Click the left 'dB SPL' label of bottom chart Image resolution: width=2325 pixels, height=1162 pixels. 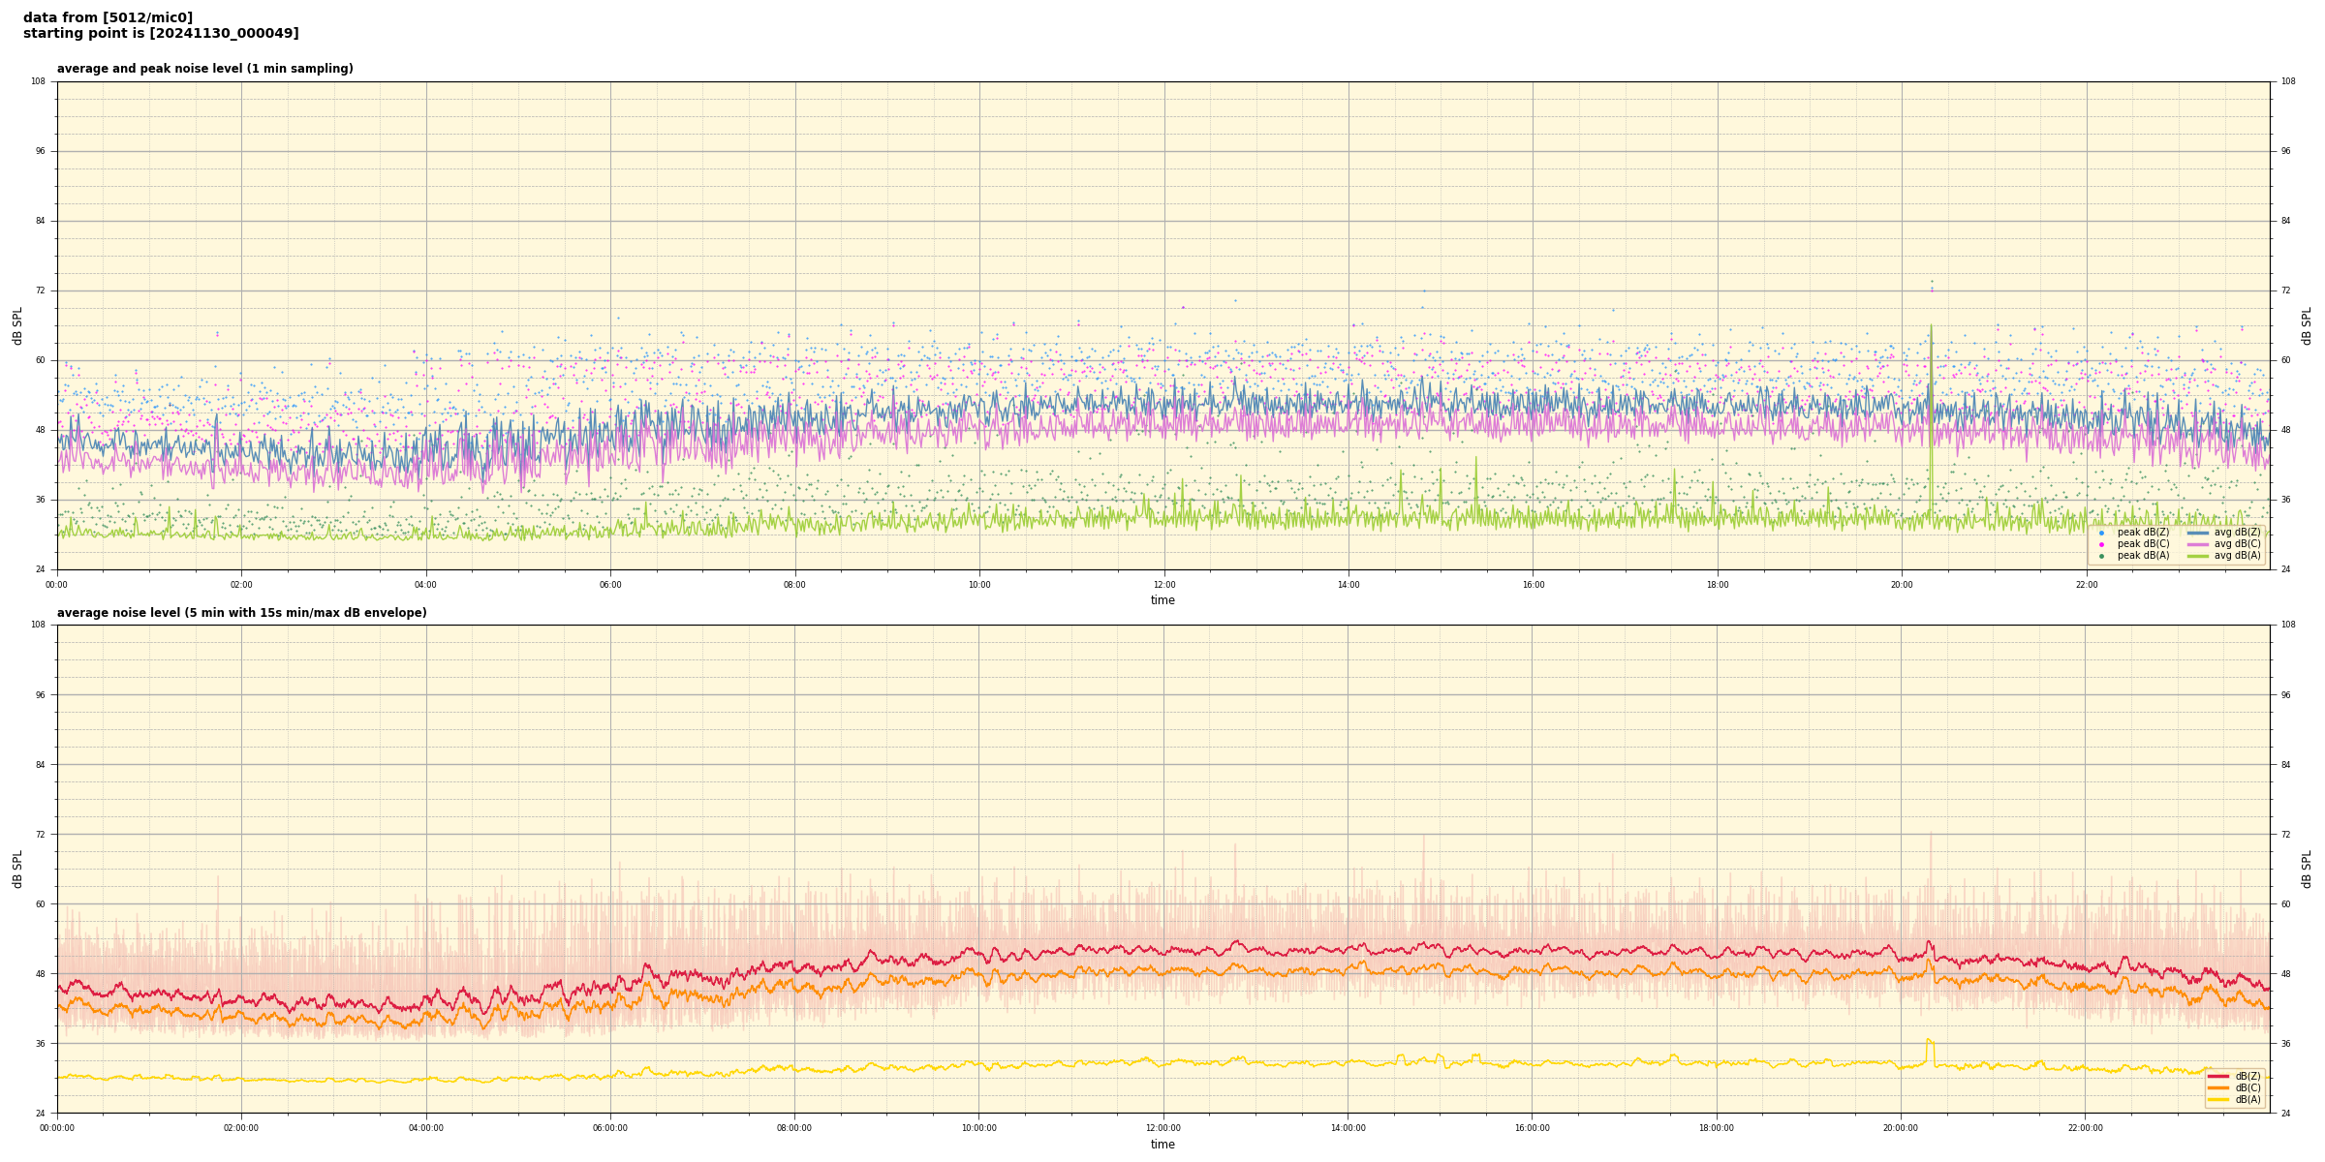pyautogui.click(x=17, y=869)
